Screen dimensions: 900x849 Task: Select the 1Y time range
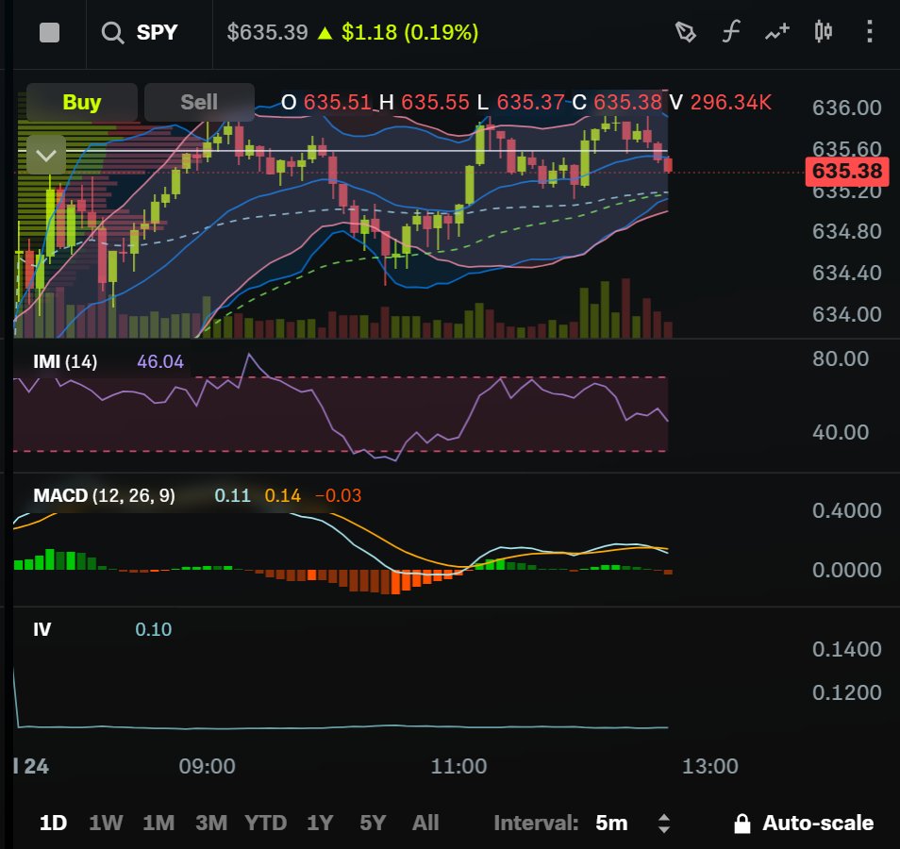(x=320, y=823)
